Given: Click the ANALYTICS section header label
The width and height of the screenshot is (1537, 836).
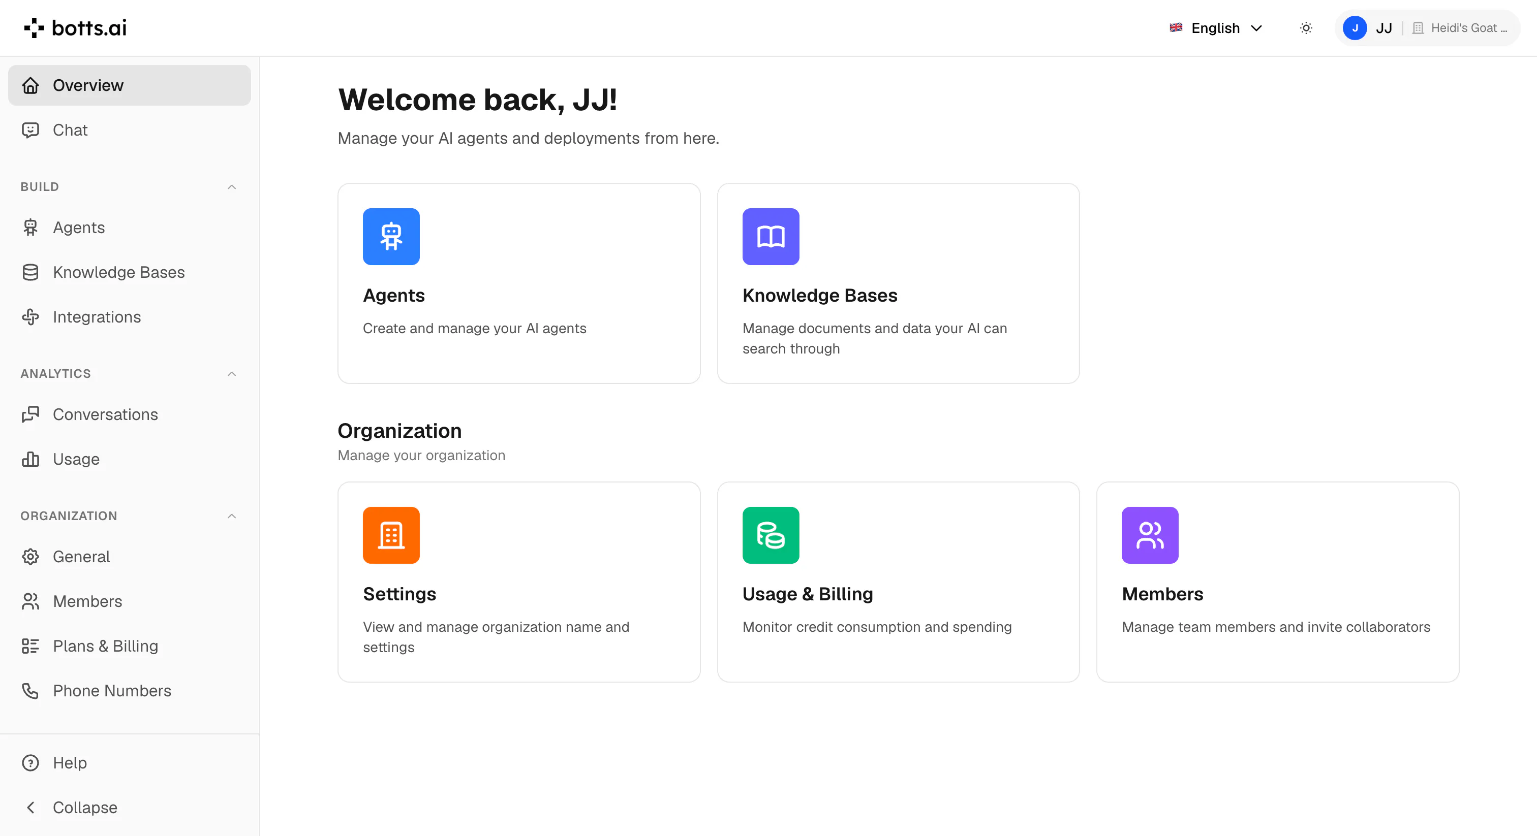Looking at the screenshot, I should pyautogui.click(x=55, y=374).
